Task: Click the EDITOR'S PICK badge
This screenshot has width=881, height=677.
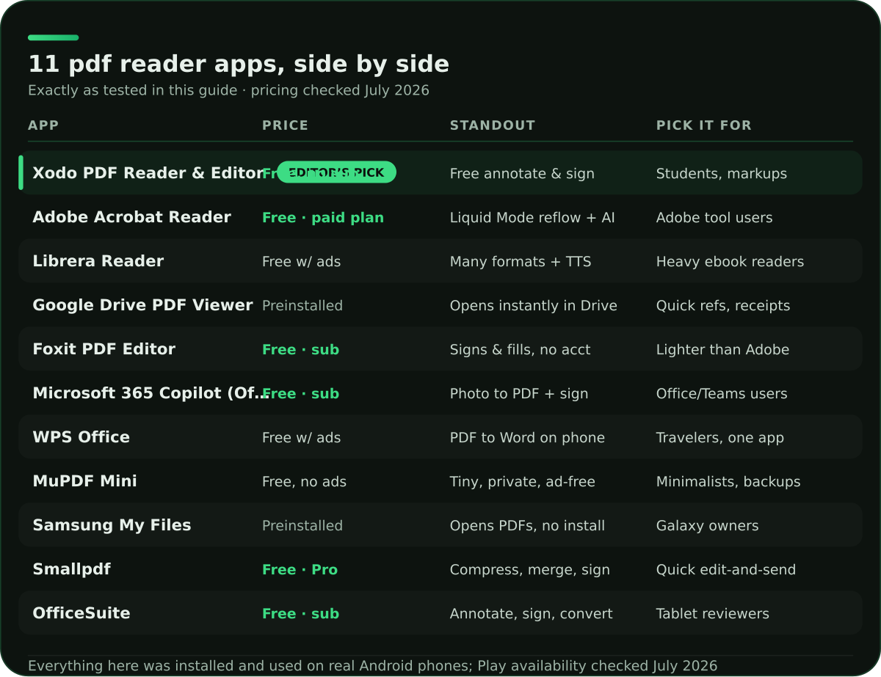Action: point(336,172)
